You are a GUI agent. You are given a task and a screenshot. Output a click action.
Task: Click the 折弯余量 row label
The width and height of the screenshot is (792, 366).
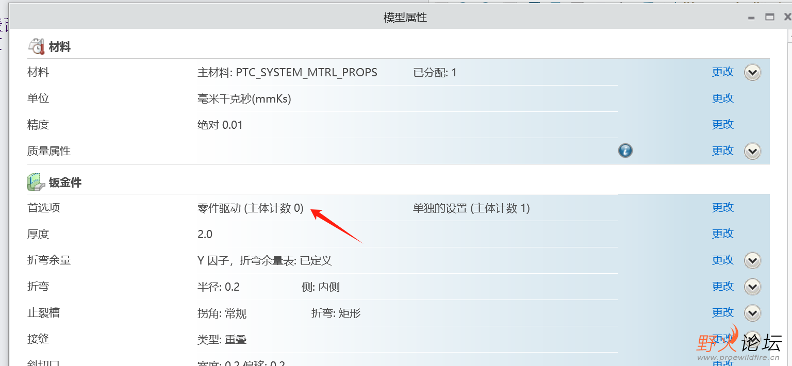coord(49,260)
